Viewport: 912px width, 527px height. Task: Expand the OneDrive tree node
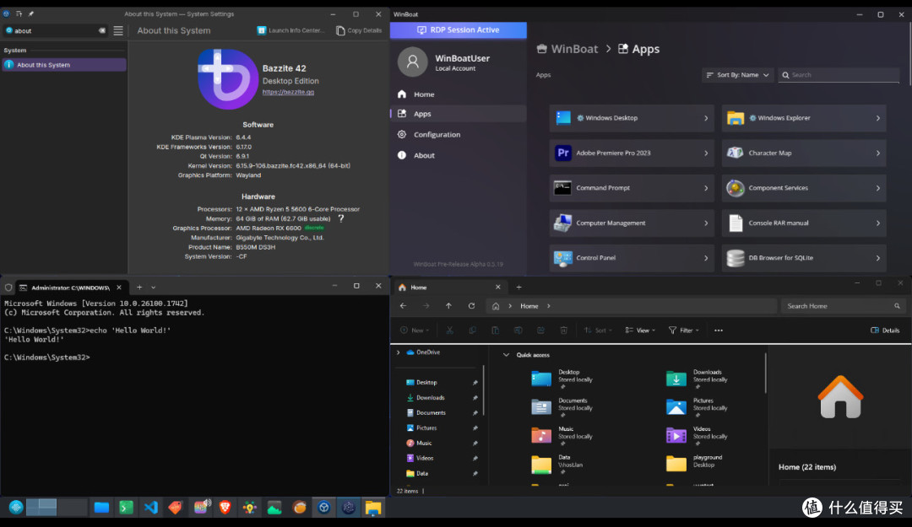click(x=399, y=352)
